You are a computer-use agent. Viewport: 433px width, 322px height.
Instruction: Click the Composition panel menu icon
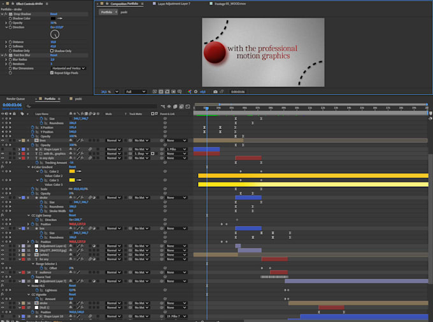click(x=142, y=4)
